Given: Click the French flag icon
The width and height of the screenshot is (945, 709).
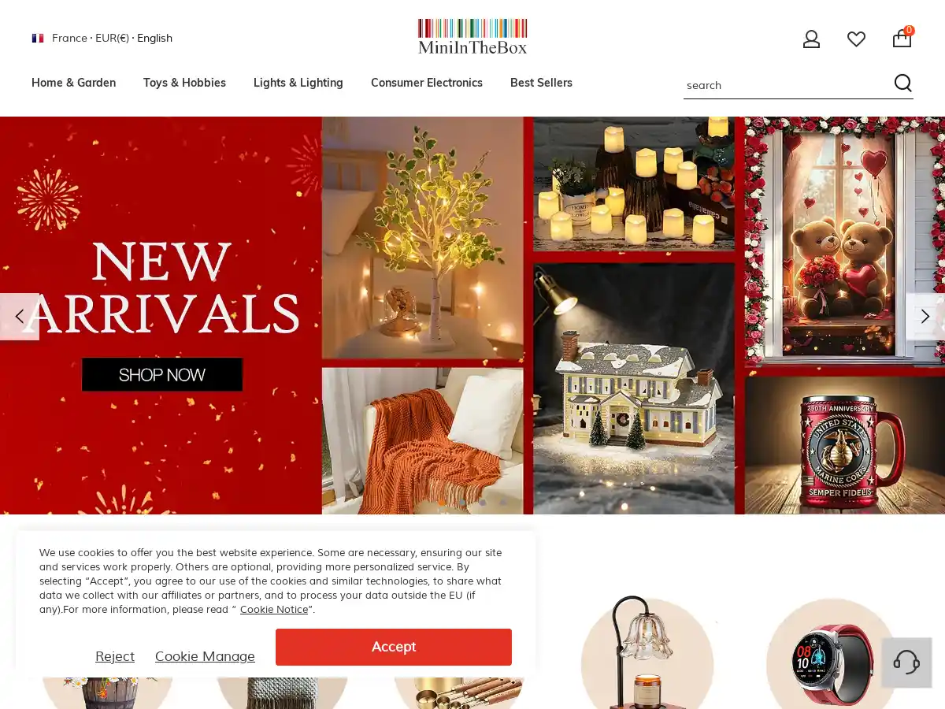Looking at the screenshot, I should tap(38, 38).
